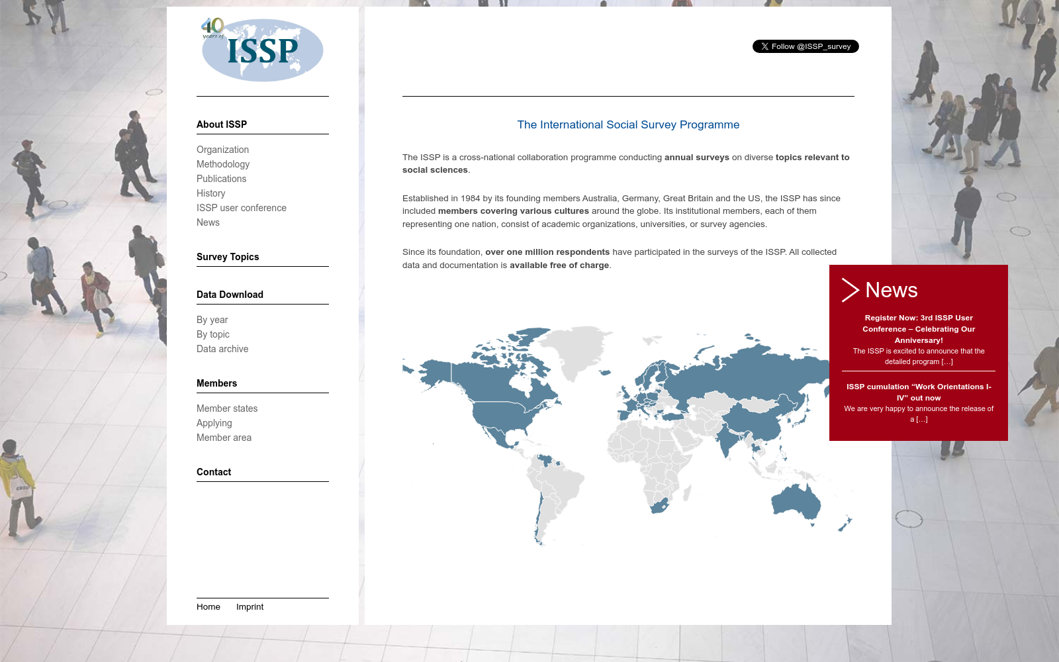Expand the Data Download section
The width and height of the screenshot is (1059, 662).
(x=230, y=295)
